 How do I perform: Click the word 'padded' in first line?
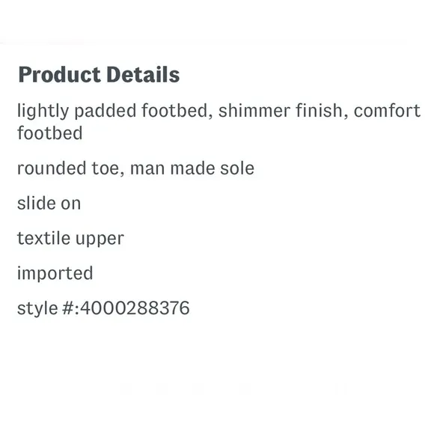(x=106, y=111)
